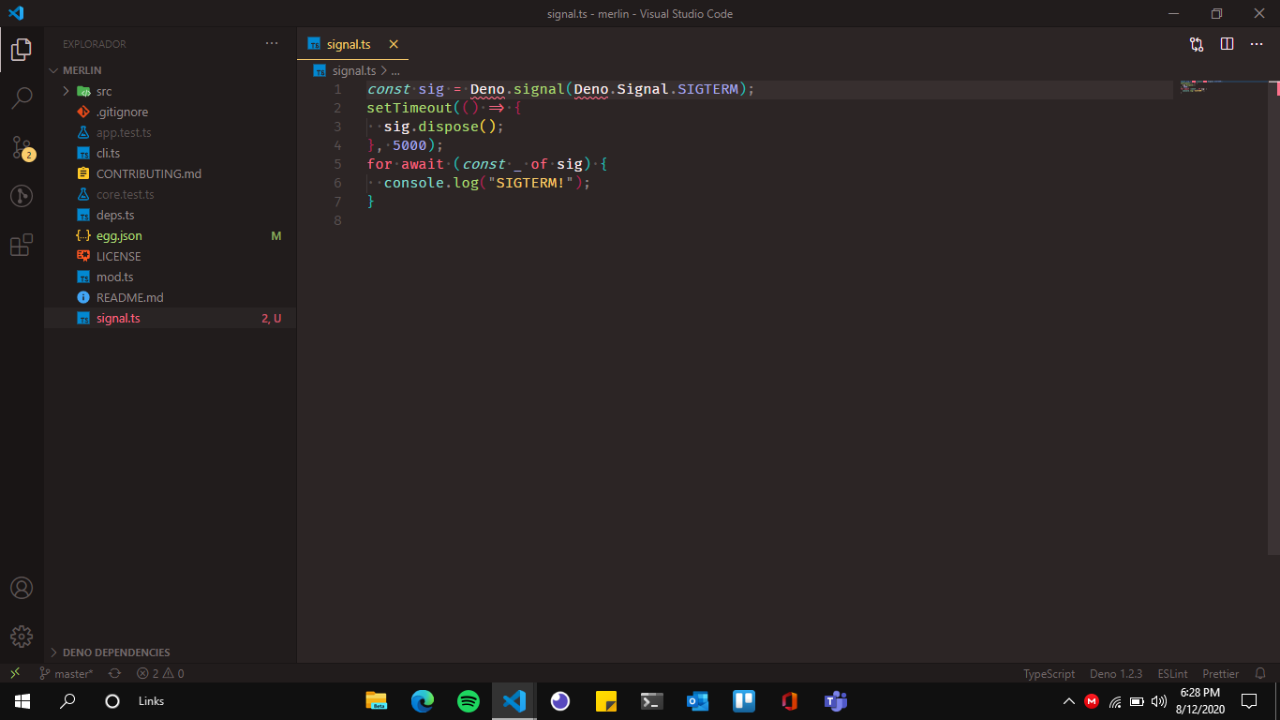Image resolution: width=1280 pixels, height=720 pixels.
Task: Expand the src folder
Action: pyautogui.click(x=170, y=91)
